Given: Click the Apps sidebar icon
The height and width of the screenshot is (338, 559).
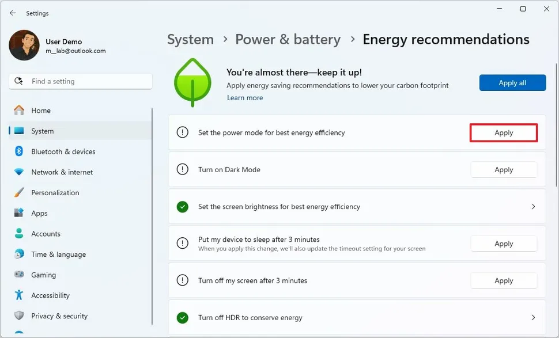Looking at the screenshot, I should click(18, 213).
